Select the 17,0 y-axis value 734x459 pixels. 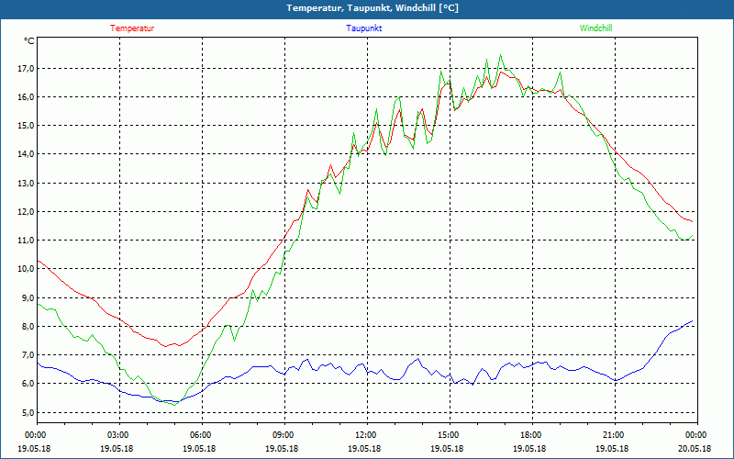pos(27,68)
